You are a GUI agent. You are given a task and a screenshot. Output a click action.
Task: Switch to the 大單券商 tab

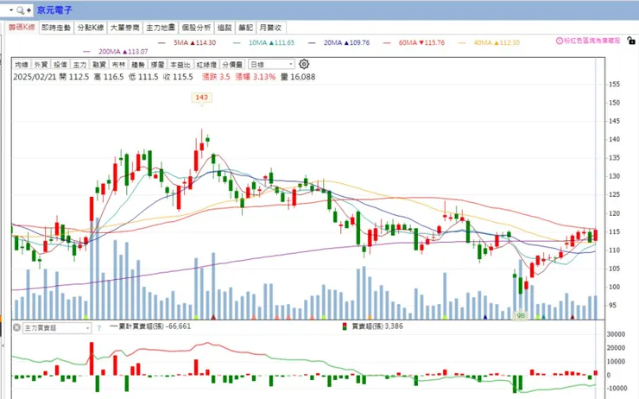(x=124, y=28)
